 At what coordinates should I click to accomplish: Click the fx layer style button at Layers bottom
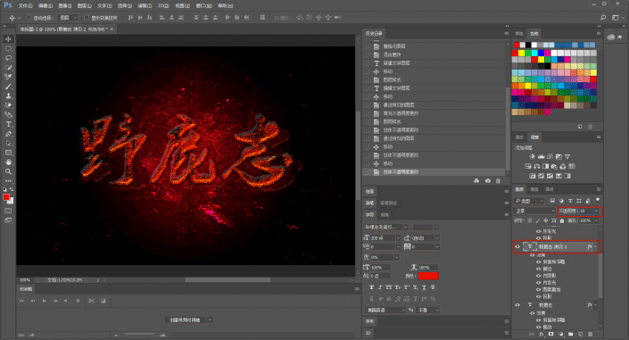click(x=542, y=334)
